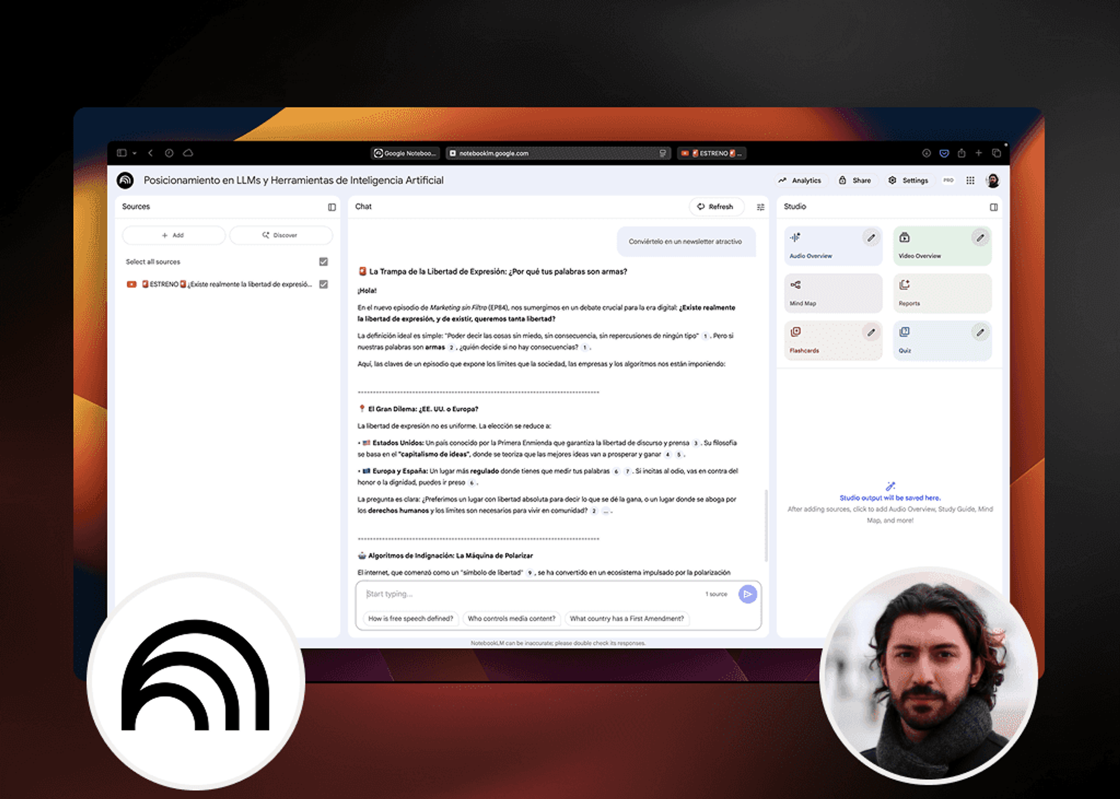Open the account profile avatar
This screenshot has height=799, width=1120.
[993, 180]
